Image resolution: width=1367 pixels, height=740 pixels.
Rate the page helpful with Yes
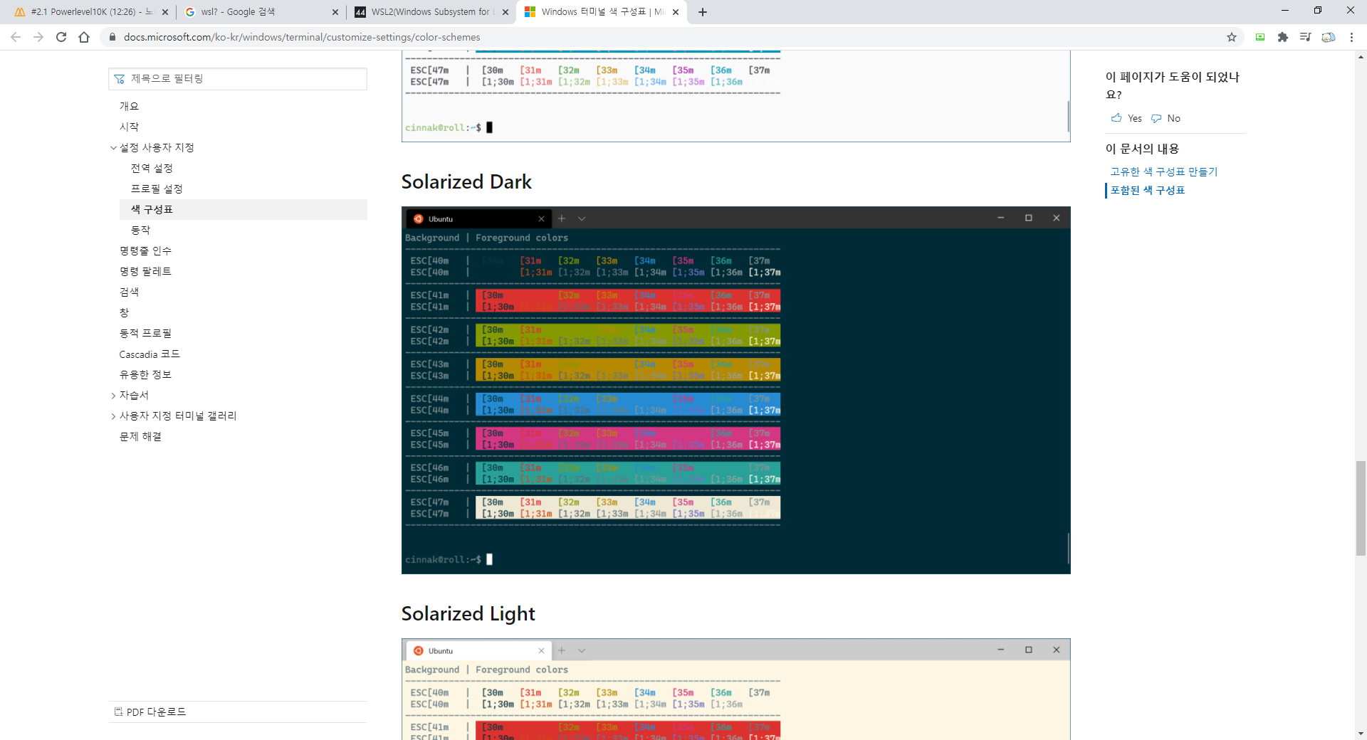point(1126,118)
